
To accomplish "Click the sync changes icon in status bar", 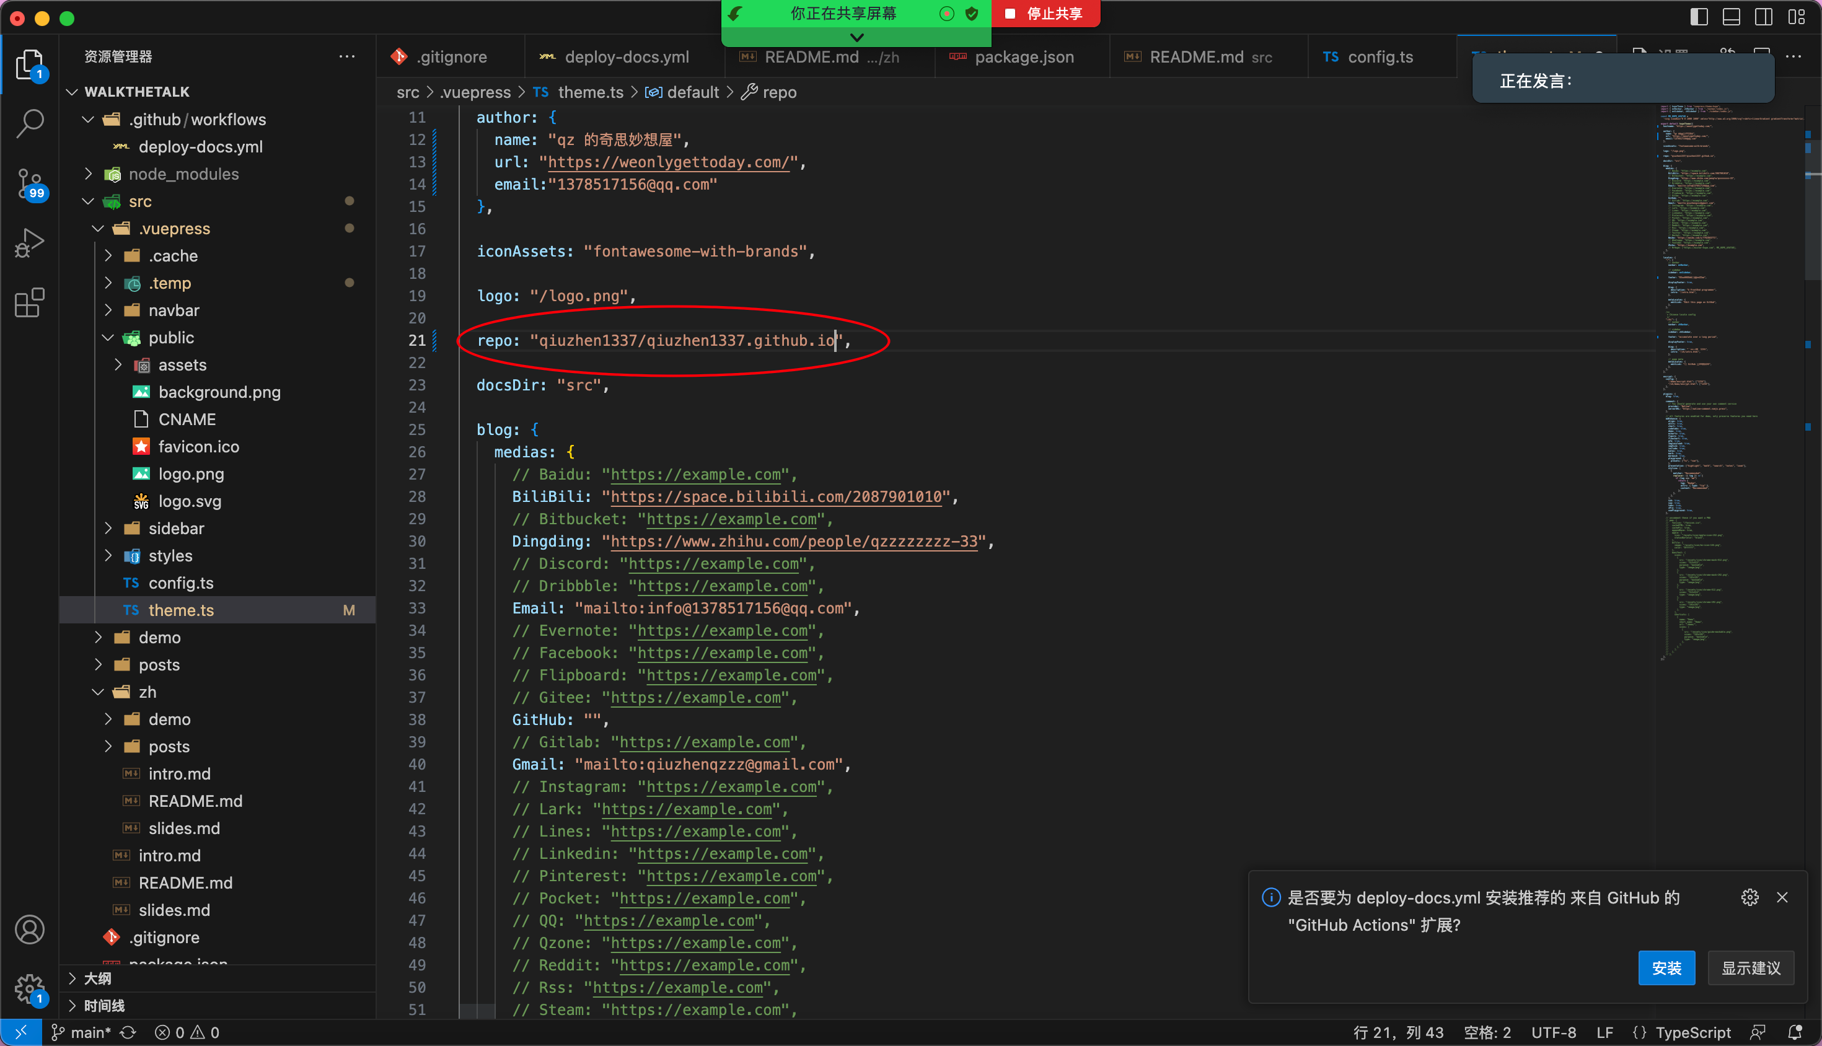I will [x=128, y=1032].
